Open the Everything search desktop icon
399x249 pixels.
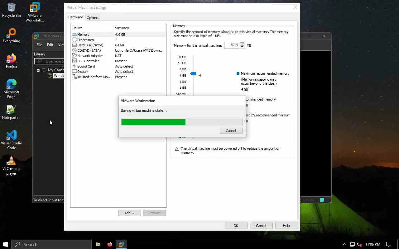(12, 35)
